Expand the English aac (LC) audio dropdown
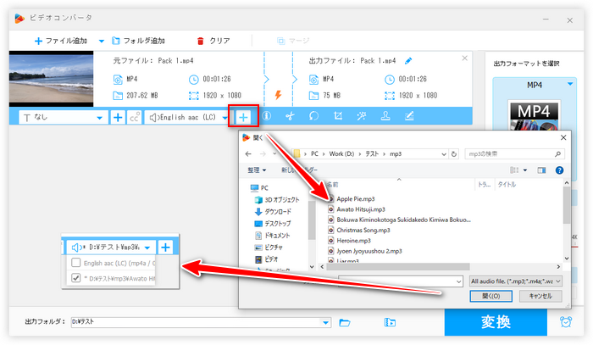593x345 pixels. click(x=224, y=117)
